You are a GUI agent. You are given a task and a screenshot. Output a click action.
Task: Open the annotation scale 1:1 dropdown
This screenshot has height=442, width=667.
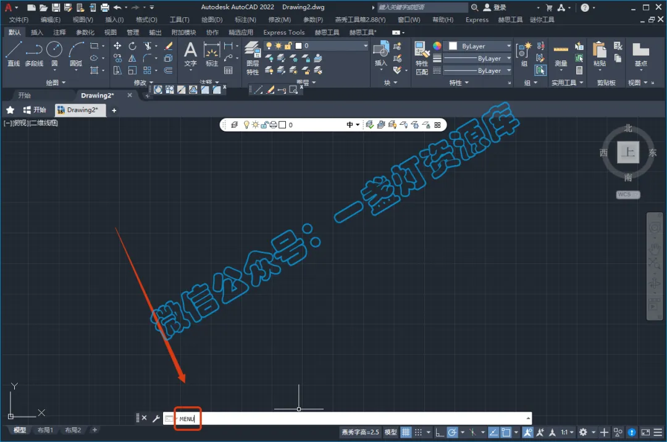(x=567, y=432)
